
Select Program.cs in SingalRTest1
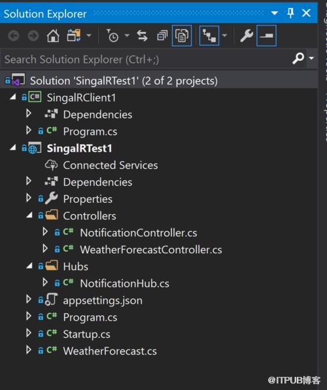90,317
